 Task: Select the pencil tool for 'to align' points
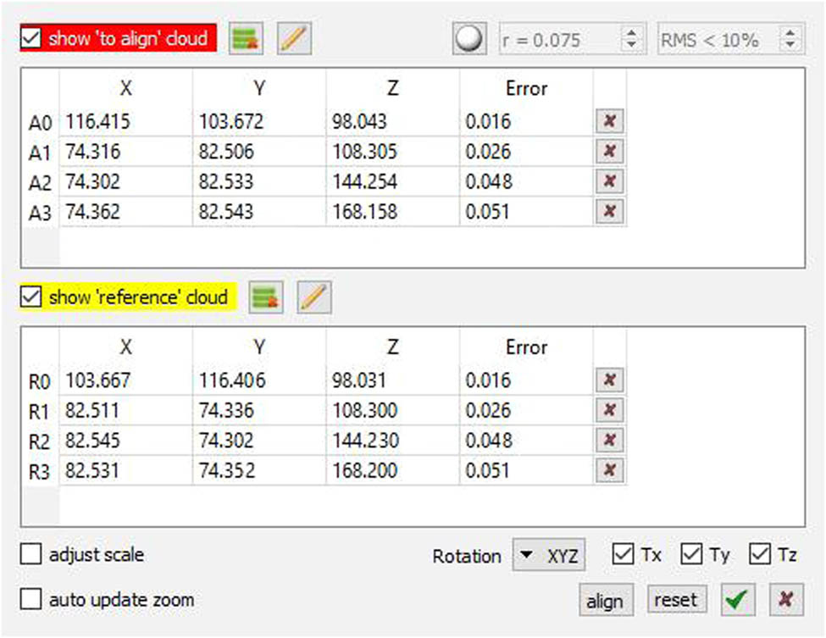293,37
